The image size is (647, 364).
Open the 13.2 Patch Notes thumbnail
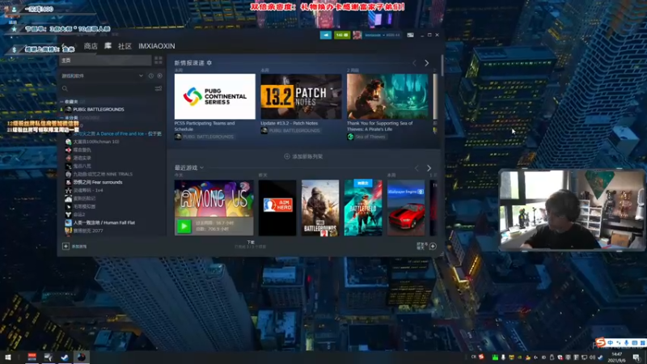[301, 96]
